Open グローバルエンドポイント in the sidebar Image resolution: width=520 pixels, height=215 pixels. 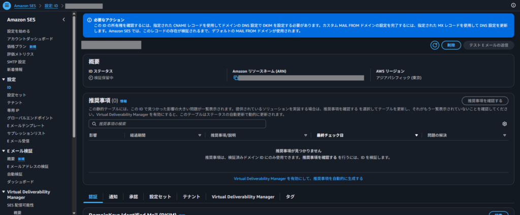click(30, 118)
